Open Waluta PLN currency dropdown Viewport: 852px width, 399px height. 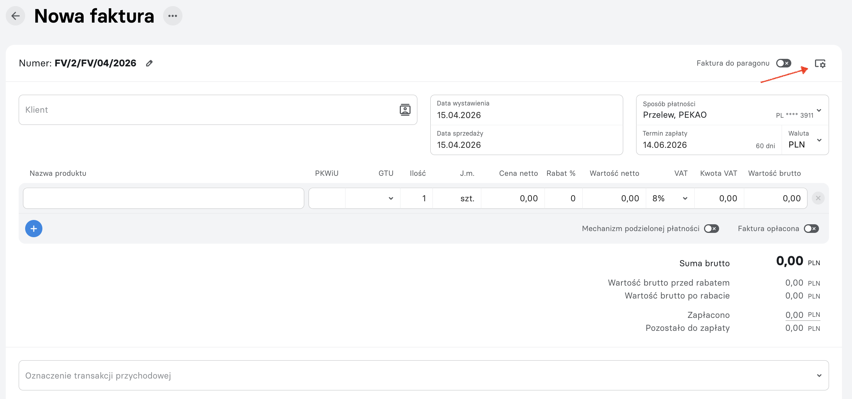(x=805, y=140)
